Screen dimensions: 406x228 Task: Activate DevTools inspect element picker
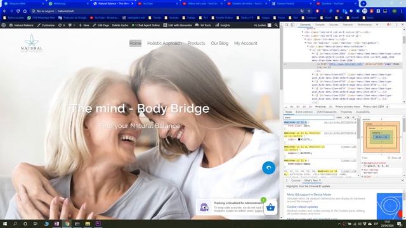click(287, 25)
